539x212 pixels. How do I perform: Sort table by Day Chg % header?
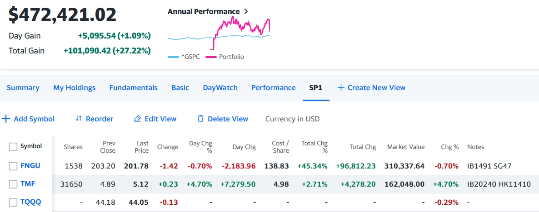pos(200,147)
